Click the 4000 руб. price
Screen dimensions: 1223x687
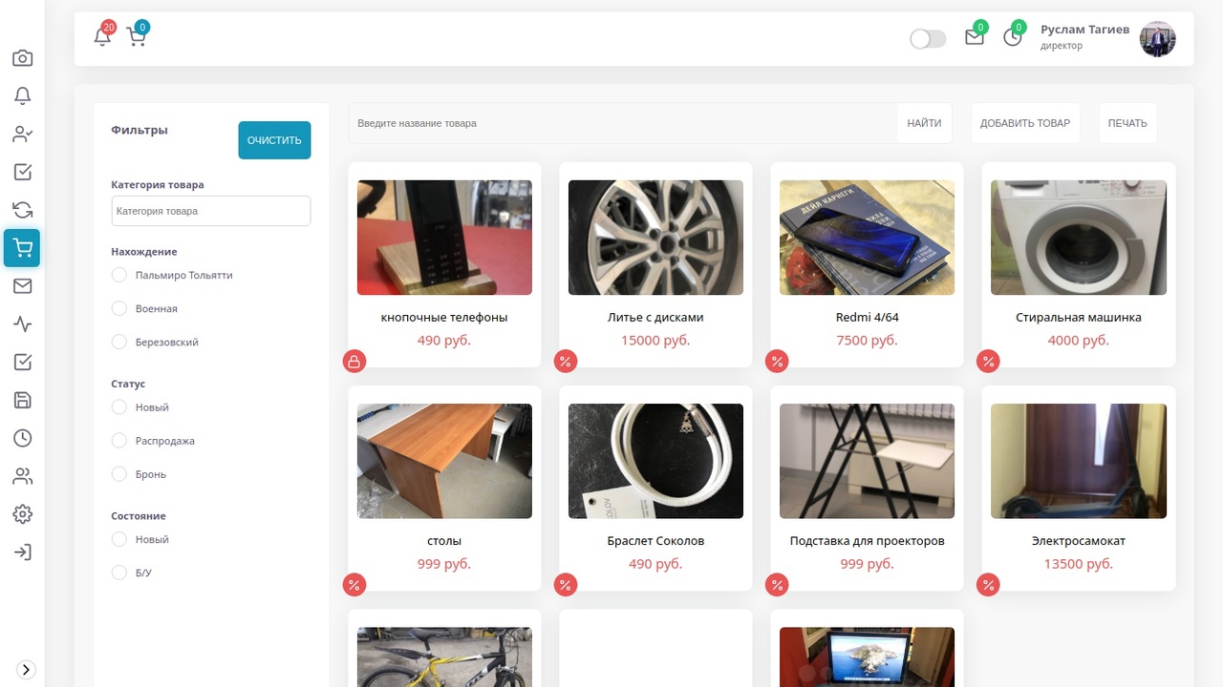point(1079,341)
